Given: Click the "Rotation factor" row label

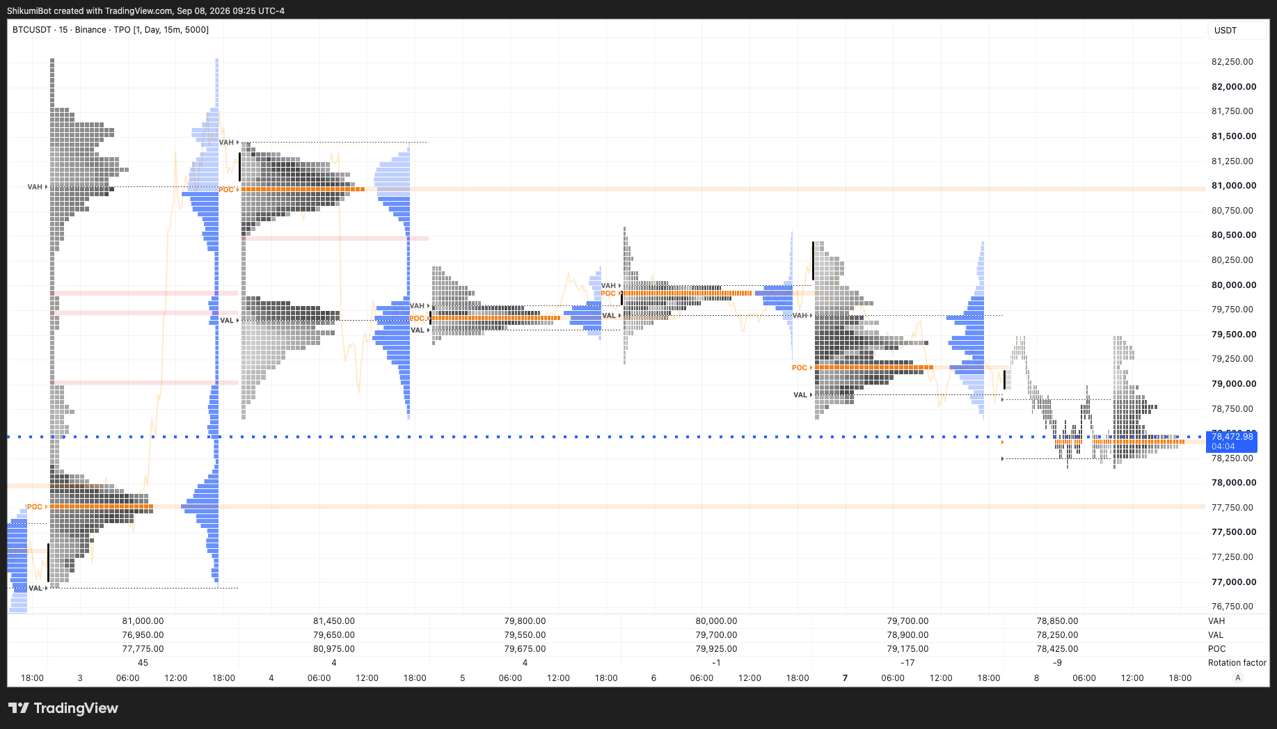Looking at the screenshot, I should 1237,663.
